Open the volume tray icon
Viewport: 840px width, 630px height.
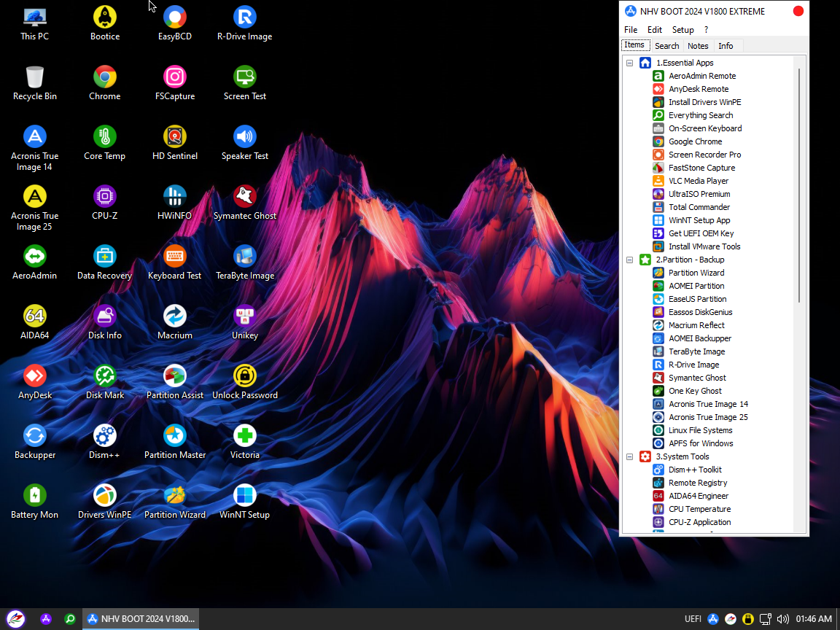(782, 619)
